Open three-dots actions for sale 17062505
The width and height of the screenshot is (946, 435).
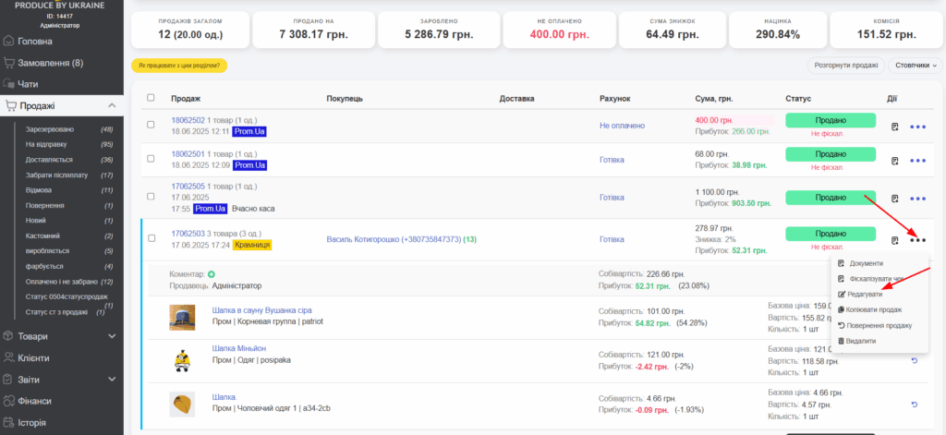tap(917, 198)
